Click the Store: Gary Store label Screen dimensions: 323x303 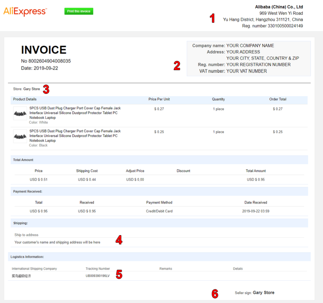27,89
